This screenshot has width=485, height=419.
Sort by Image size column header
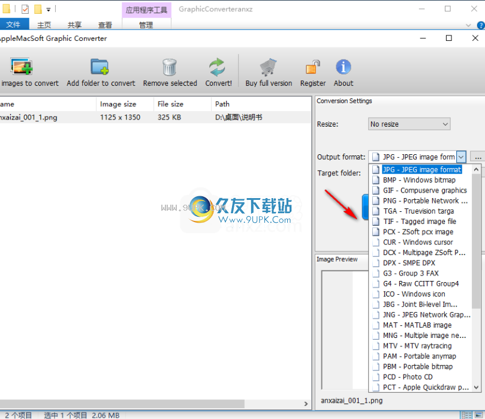(125, 104)
